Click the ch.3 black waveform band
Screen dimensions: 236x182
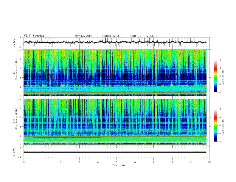(115, 152)
